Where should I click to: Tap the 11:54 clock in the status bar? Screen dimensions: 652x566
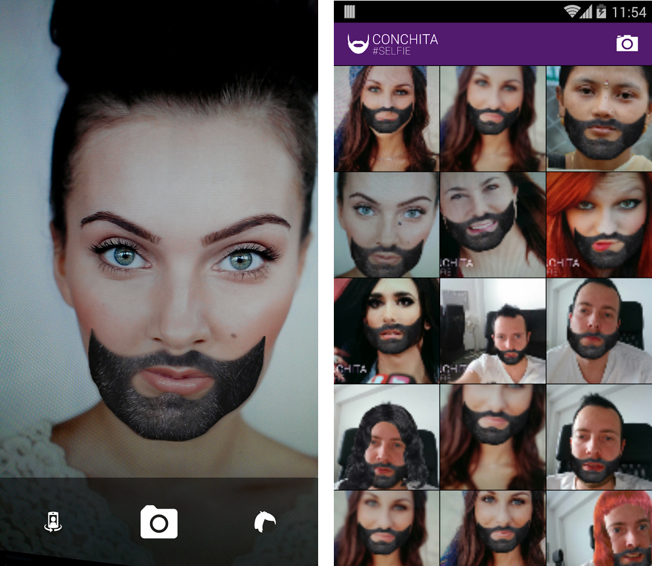[629, 12]
